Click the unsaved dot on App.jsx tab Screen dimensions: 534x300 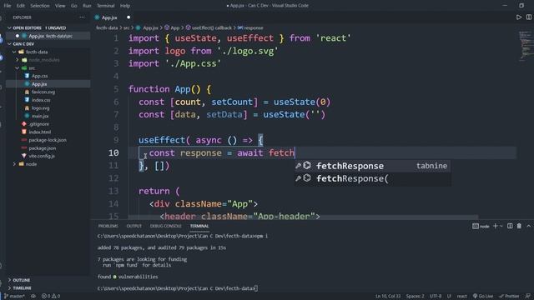click(128, 17)
